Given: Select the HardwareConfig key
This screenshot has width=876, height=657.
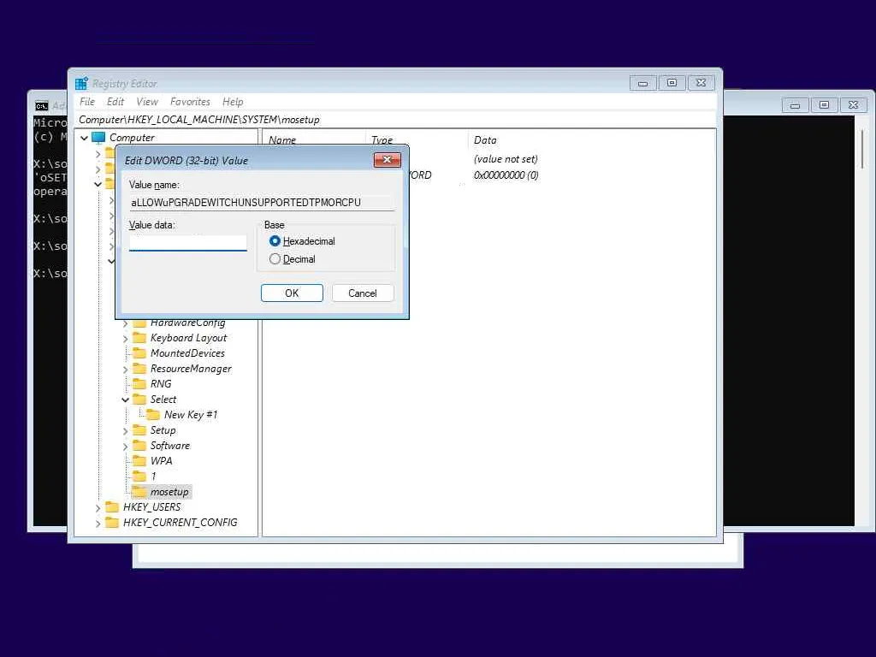Looking at the screenshot, I should tap(187, 323).
